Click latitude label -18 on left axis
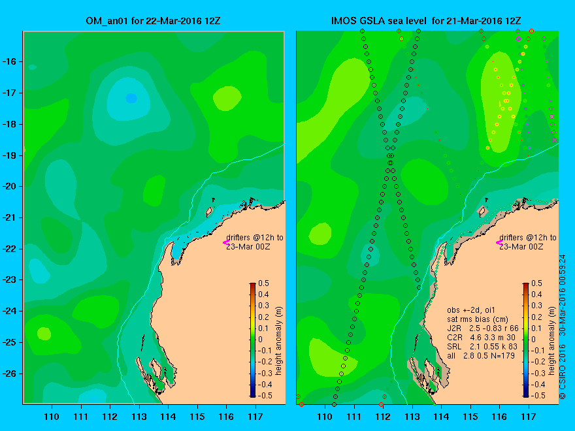Image resolution: width=575 pixels, height=431 pixels. tap(10, 124)
